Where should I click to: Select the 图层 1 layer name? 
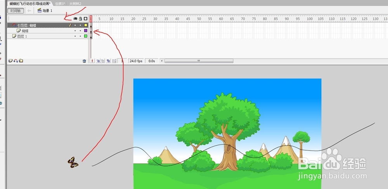[22, 36]
